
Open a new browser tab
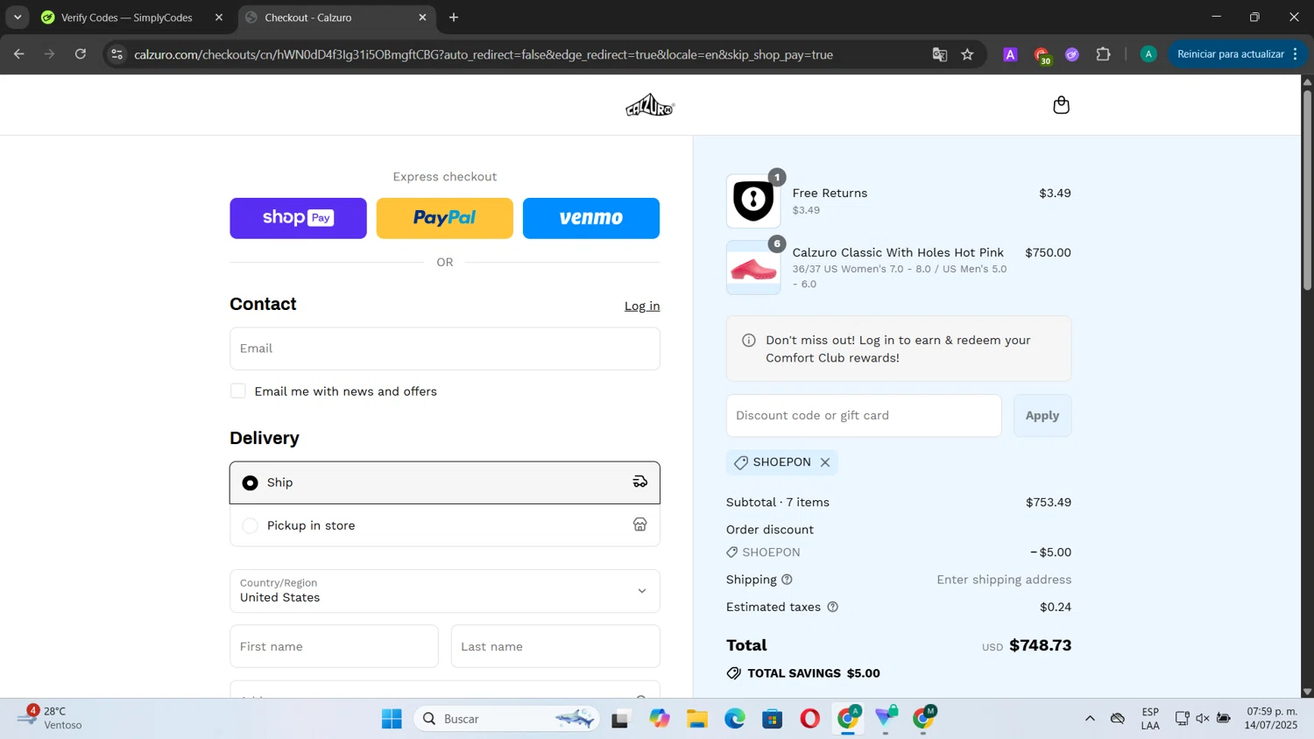pyautogui.click(x=454, y=18)
